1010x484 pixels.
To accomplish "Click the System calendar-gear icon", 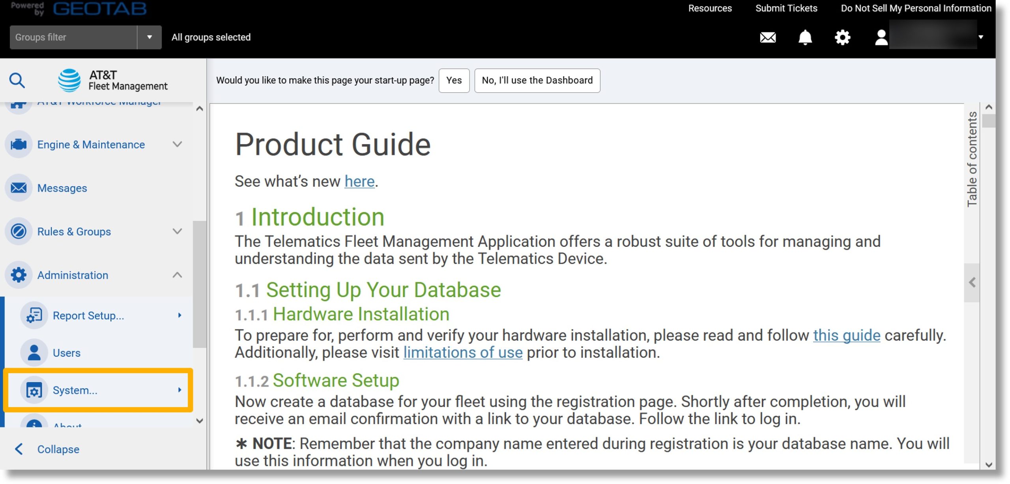I will click(x=34, y=390).
